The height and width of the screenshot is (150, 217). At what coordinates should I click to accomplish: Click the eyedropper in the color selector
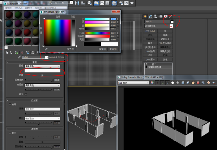pos(46,49)
